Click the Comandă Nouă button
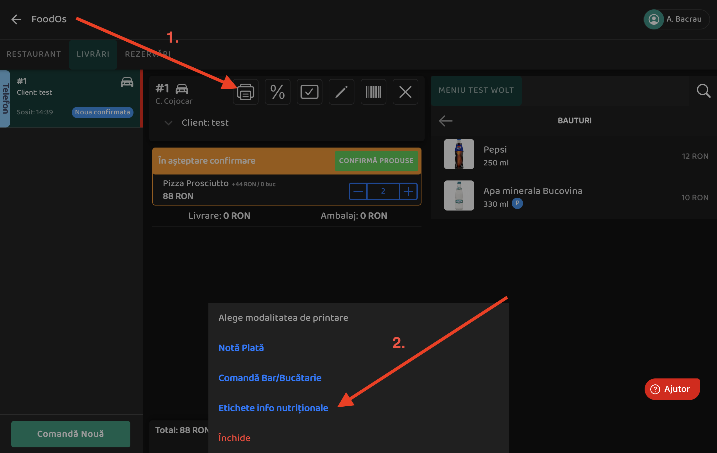 (71, 434)
